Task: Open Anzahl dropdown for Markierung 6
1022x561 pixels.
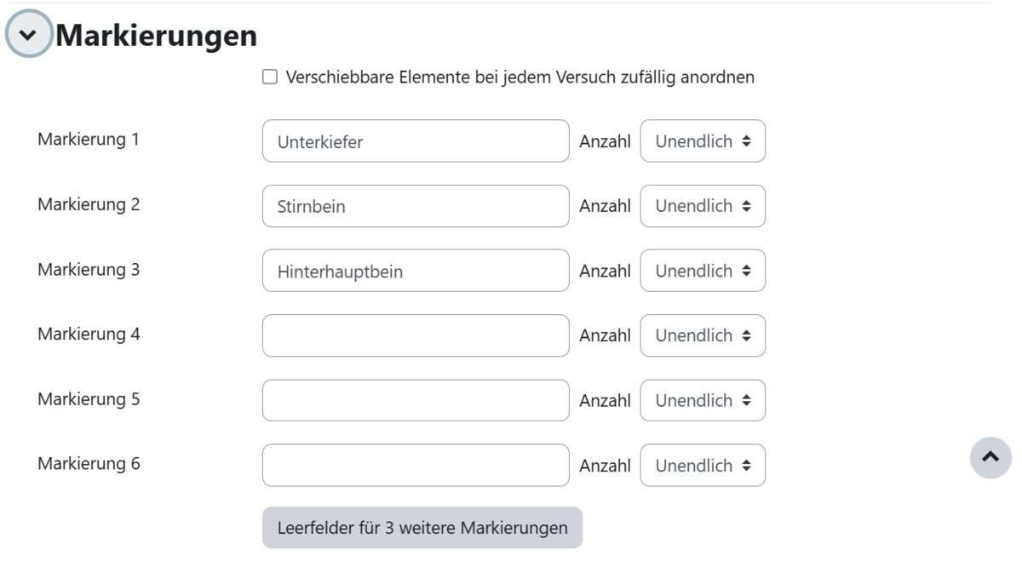Action: click(703, 466)
